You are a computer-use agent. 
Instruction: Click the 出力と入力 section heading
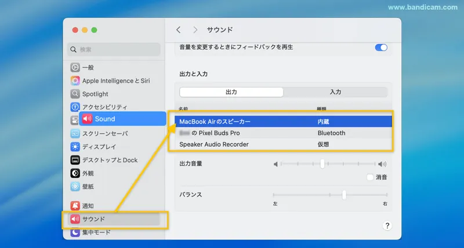pyautogui.click(x=194, y=74)
